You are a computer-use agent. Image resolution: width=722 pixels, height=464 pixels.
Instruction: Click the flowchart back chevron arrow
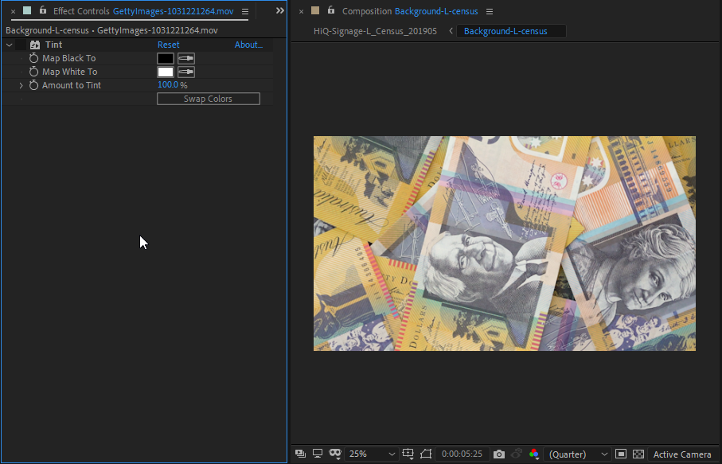451,31
